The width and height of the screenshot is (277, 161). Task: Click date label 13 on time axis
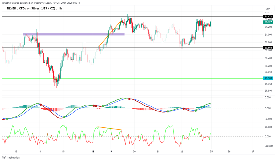pyautogui.click(x=16, y=151)
